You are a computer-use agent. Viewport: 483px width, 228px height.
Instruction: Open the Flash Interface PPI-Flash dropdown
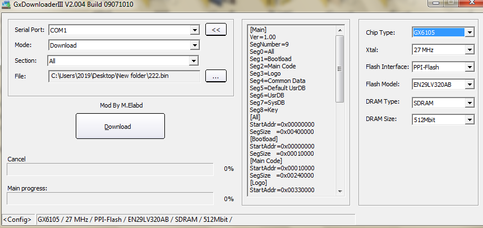[x=470, y=67]
